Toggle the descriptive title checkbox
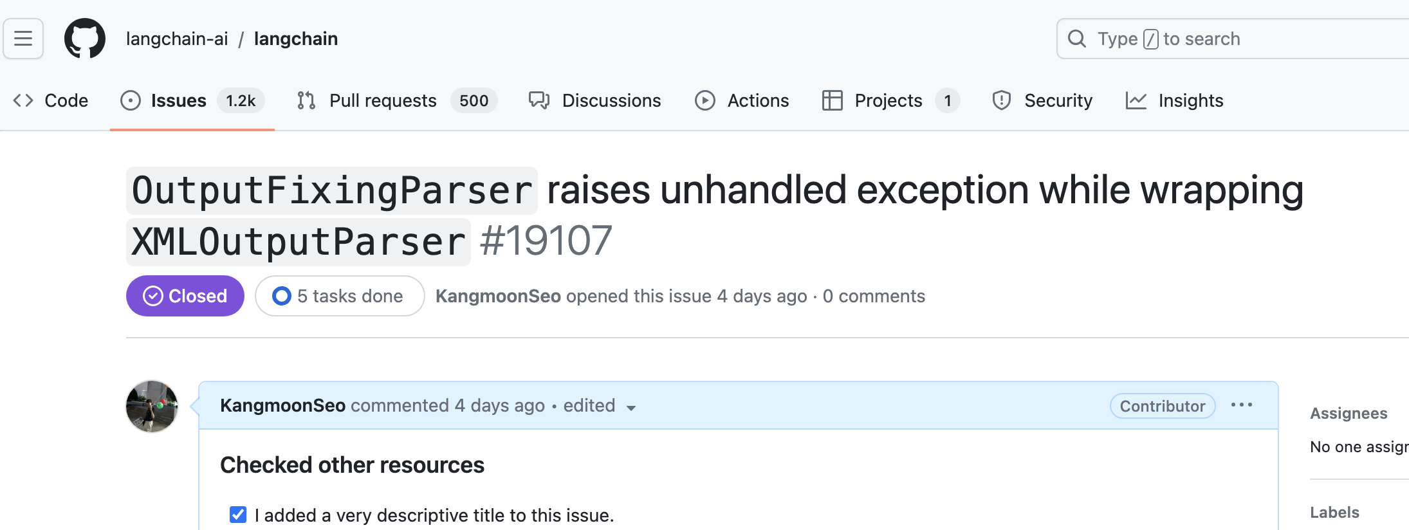The height and width of the screenshot is (530, 1409). (x=237, y=515)
